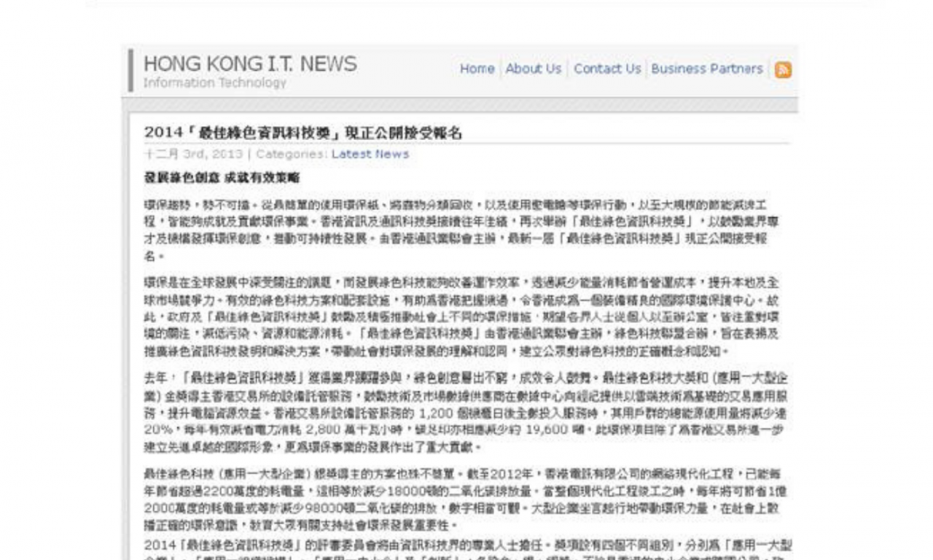
Task: Open the About Us page
Action: point(533,69)
